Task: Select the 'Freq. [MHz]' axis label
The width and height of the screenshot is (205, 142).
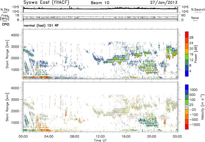Action: point(5,17)
